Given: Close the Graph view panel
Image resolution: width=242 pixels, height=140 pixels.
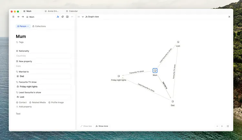Looking at the screenshot, I should coord(229,17).
